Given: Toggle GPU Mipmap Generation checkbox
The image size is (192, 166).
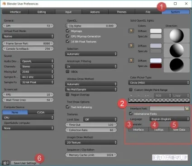Looking at the screenshot, I should (67, 36).
